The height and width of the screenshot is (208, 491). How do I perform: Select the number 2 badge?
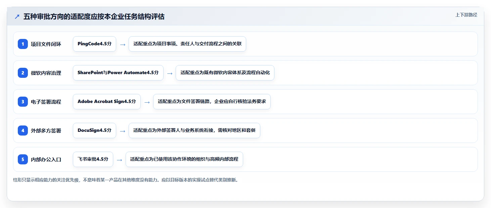tap(23, 73)
